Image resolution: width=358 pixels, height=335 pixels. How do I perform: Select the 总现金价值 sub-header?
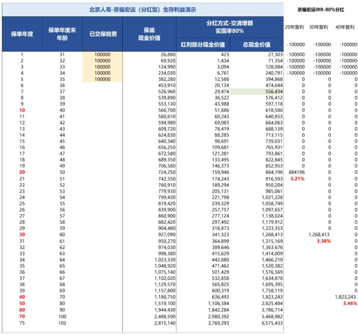257,44
